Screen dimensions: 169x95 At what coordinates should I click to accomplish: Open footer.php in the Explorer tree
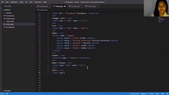click(10, 16)
